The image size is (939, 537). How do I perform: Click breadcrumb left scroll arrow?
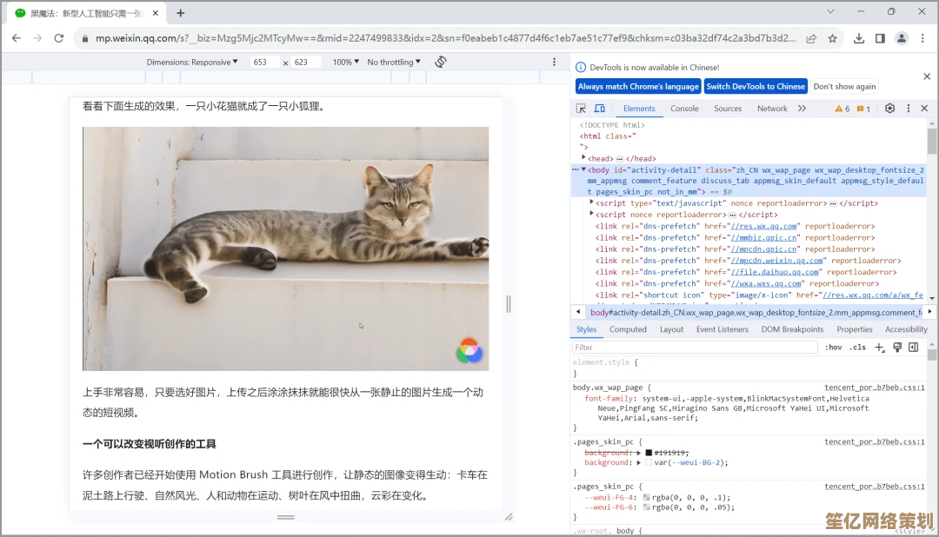pyautogui.click(x=578, y=312)
